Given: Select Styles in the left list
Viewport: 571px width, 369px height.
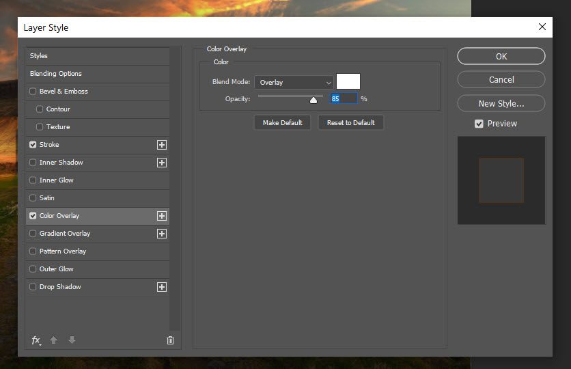Looking at the screenshot, I should click(39, 56).
